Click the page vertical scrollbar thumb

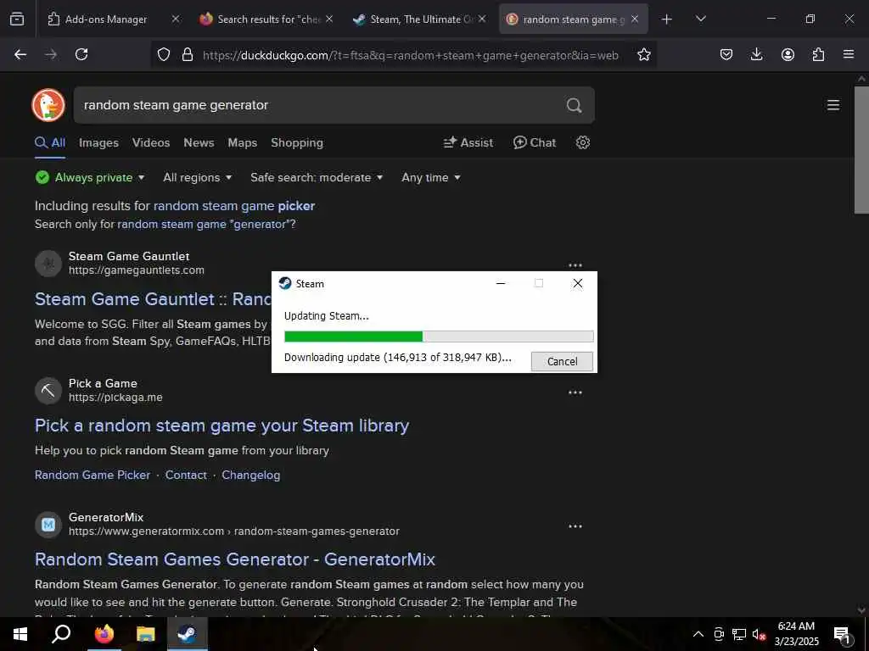pos(861,149)
